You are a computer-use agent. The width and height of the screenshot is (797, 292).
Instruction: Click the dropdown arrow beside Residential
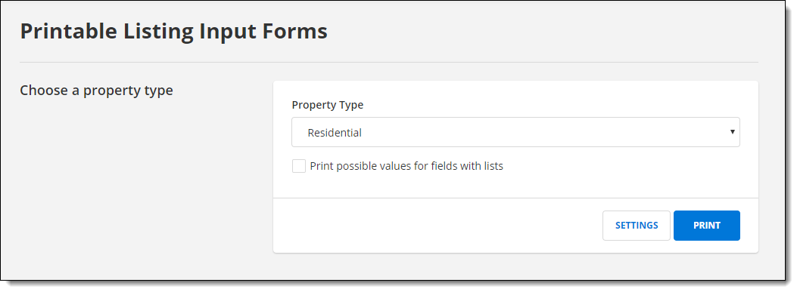click(x=733, y=132)
